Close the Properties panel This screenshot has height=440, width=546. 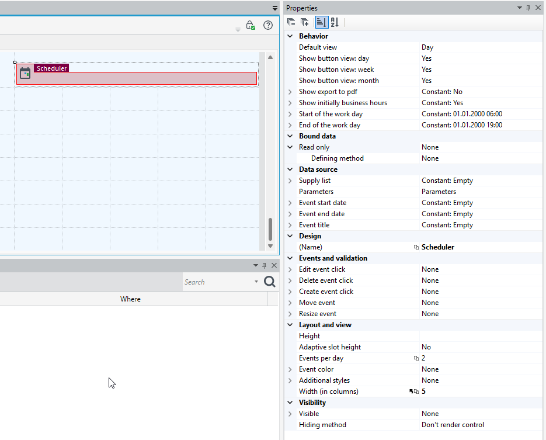(x=538, y=8)
